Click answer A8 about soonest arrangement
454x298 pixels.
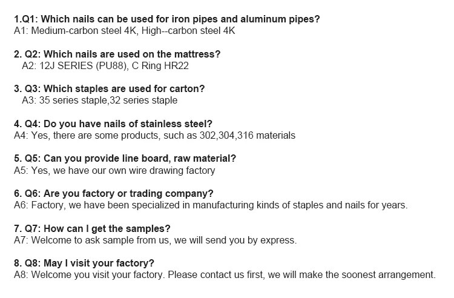tap(224, 275)
